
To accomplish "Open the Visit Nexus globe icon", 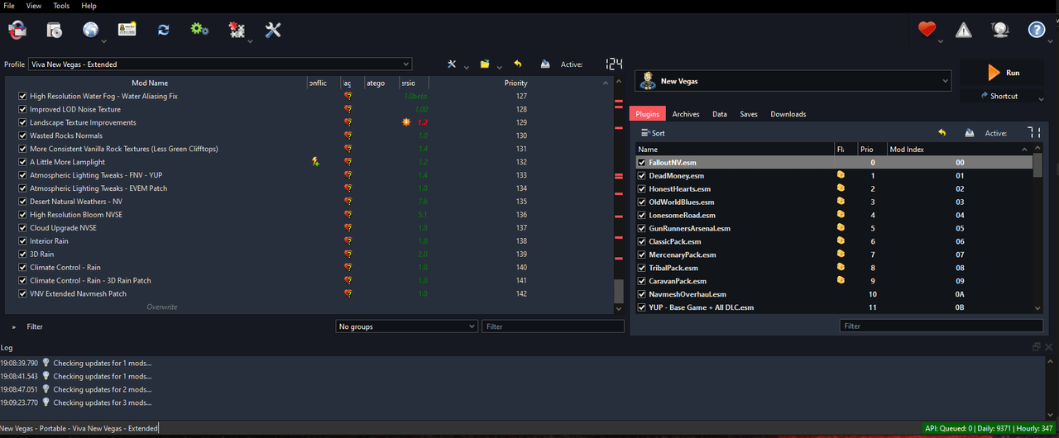I will pos(90,30).
